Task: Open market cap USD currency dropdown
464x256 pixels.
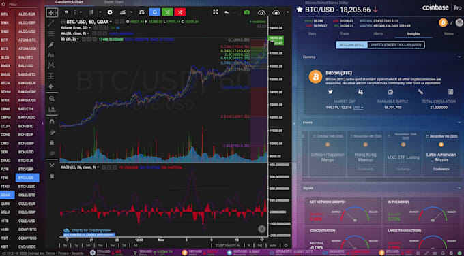Action: click(x=358, y=107)
